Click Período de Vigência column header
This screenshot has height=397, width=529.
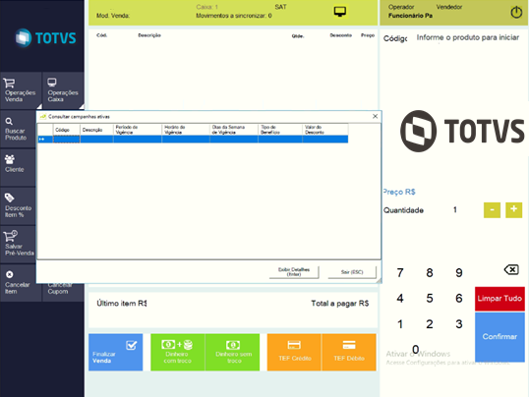tap(138, 130)
